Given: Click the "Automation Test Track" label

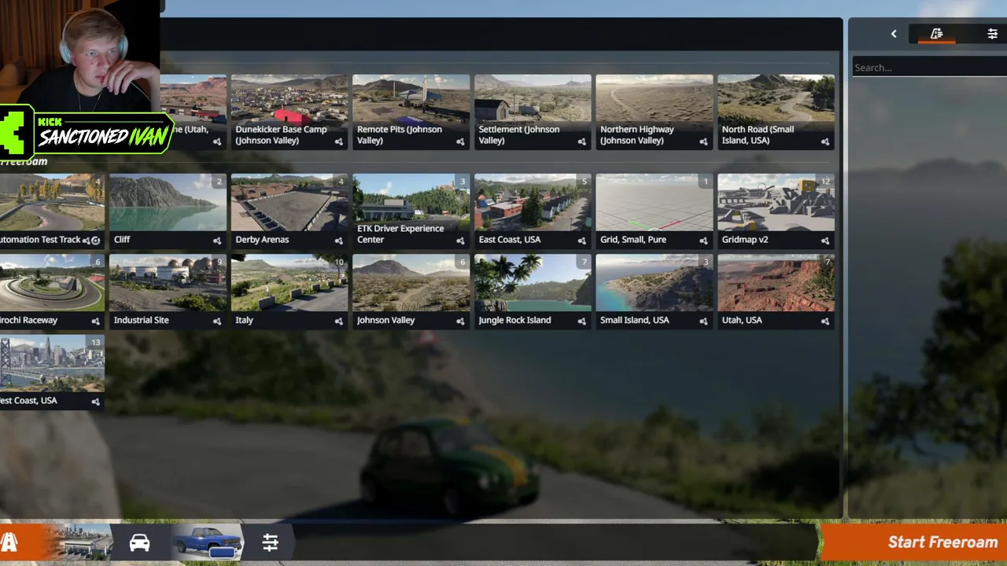Looking at the screenshot, I should [40, 240].
